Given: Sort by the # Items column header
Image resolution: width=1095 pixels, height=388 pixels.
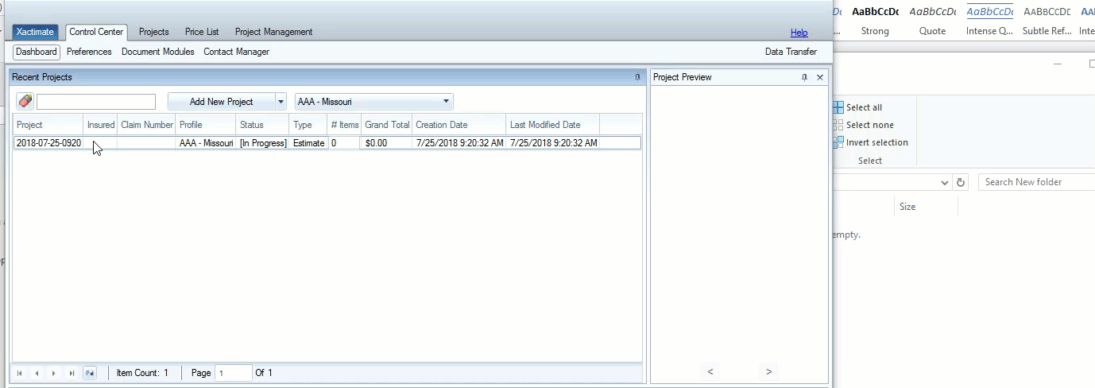Looking at the screenshot, I should [344, 125].
